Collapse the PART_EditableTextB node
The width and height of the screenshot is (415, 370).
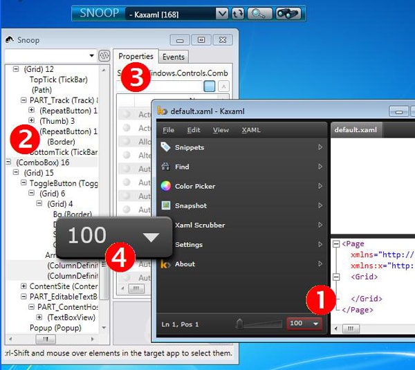coord(24,297)
